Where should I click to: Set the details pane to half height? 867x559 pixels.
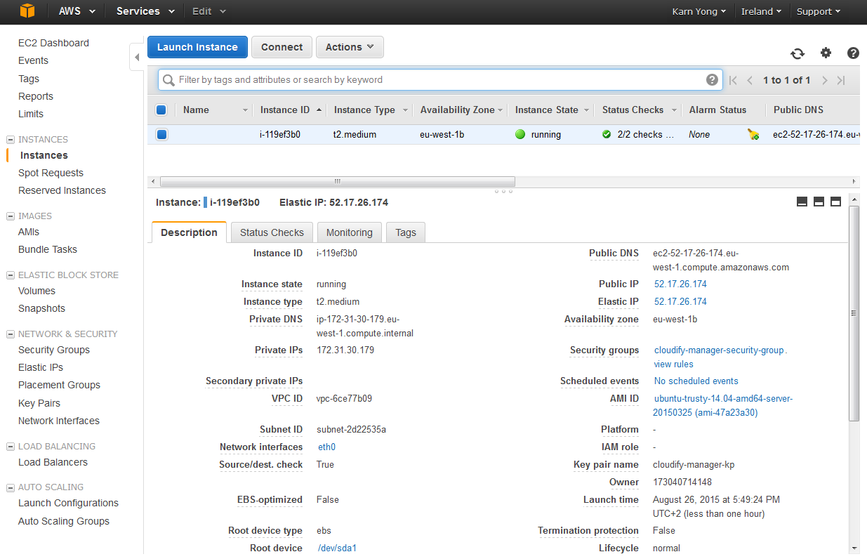pyautogui.click(x=819, y=202)
